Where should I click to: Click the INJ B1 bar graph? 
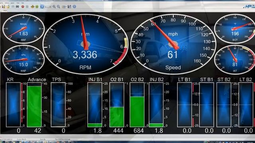pyautogui.click(x=95, y=104)
